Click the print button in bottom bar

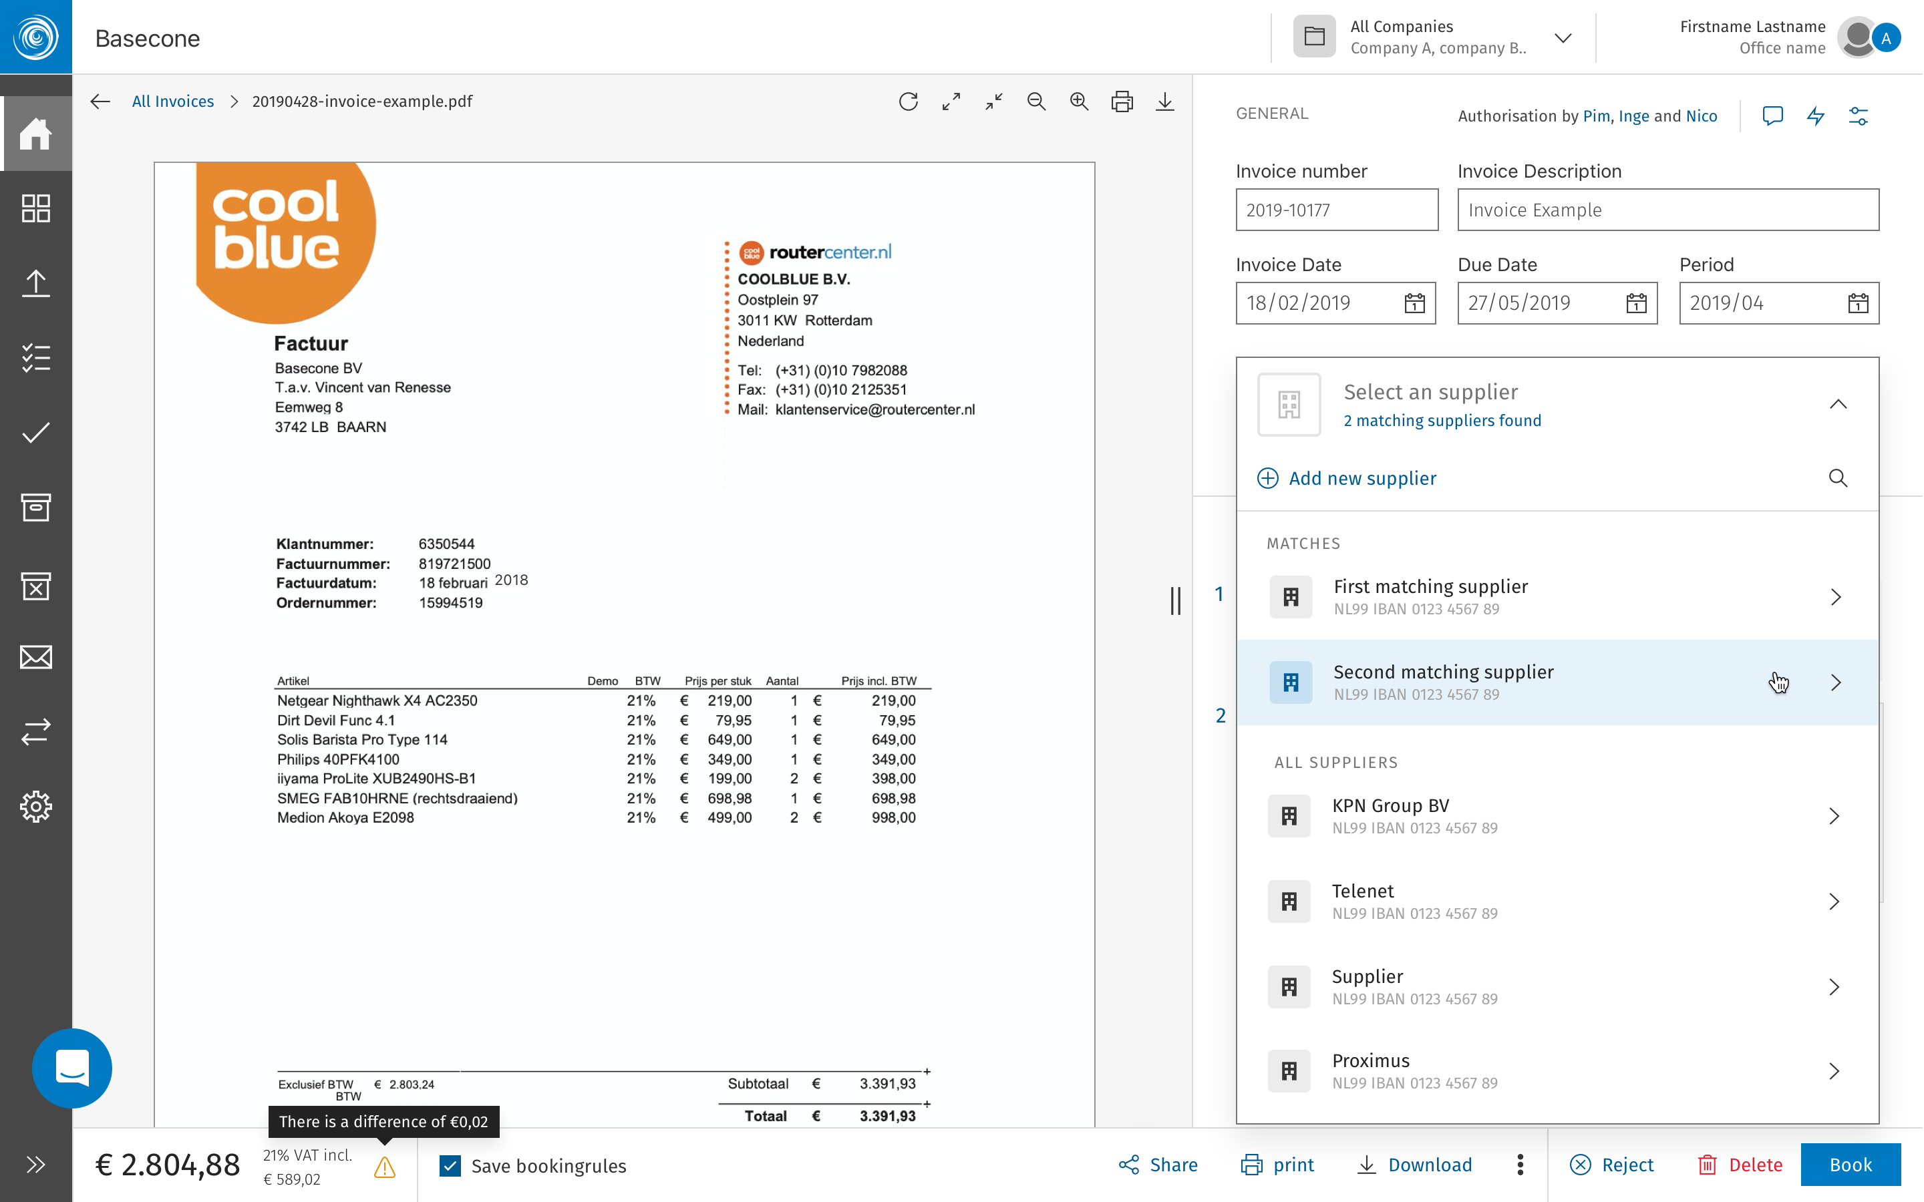pos(1277,1165)
